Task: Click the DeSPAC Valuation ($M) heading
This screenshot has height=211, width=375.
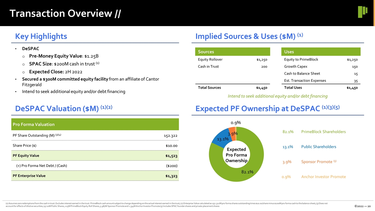Action: click(64, 108)
